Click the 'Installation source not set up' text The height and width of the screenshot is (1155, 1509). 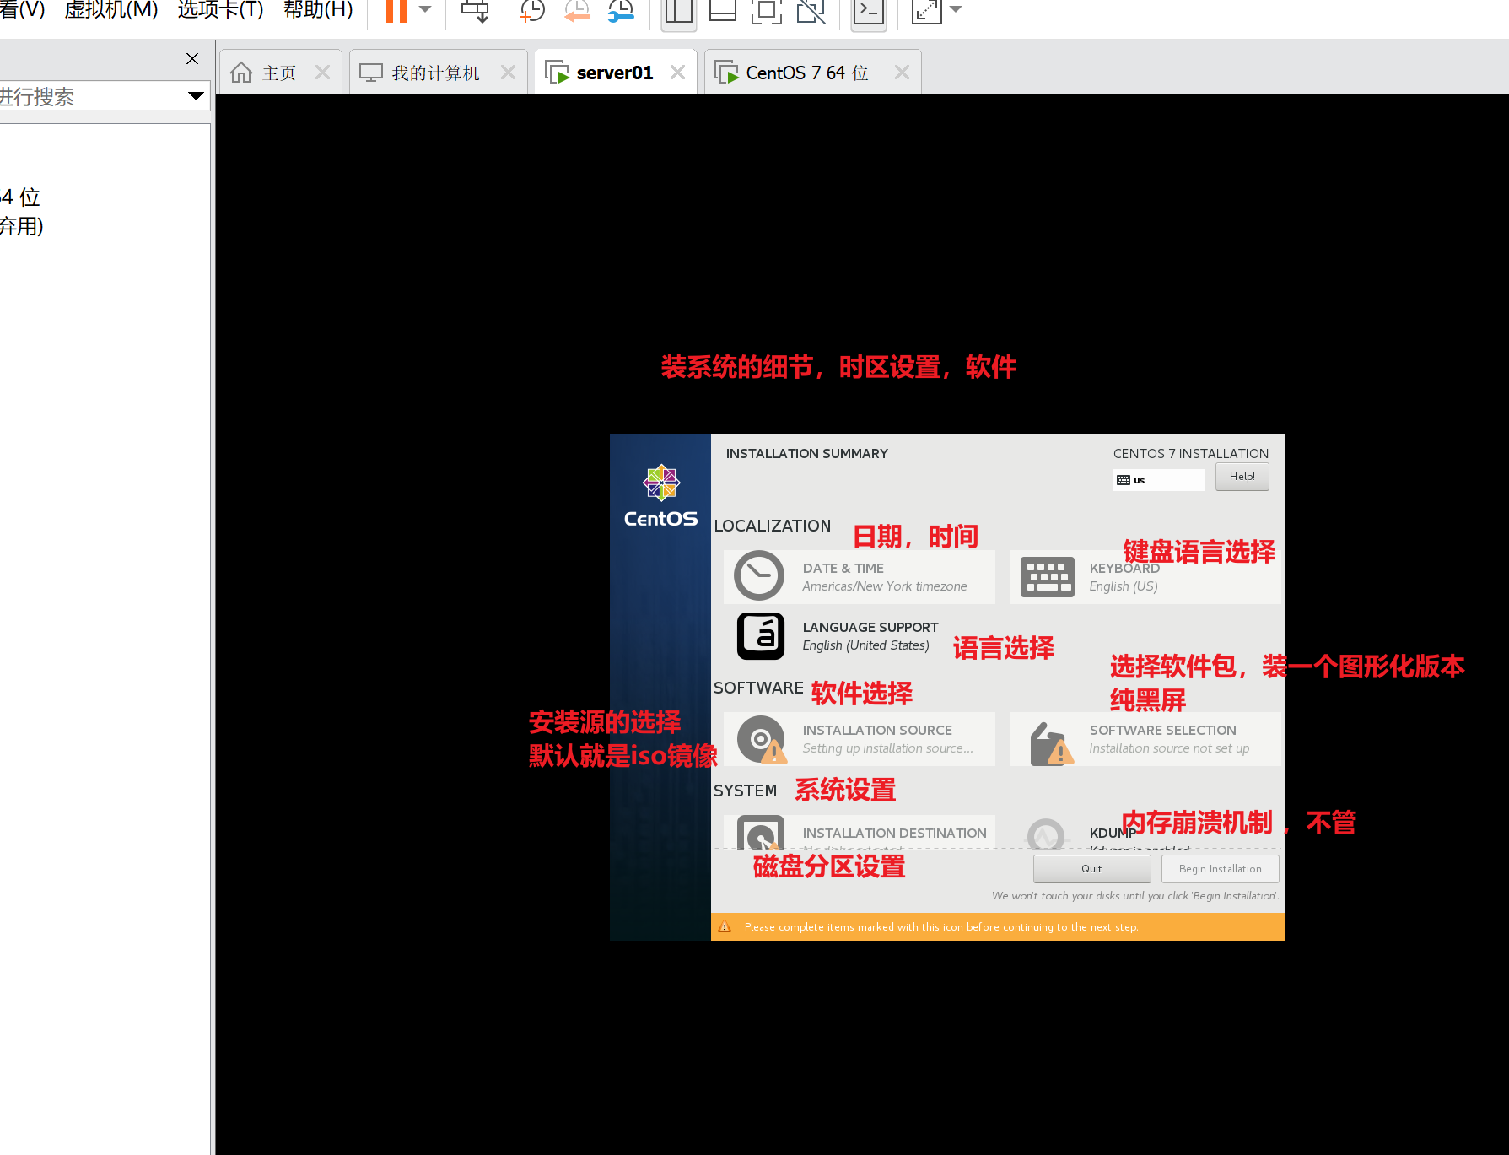pos(1169,748)
